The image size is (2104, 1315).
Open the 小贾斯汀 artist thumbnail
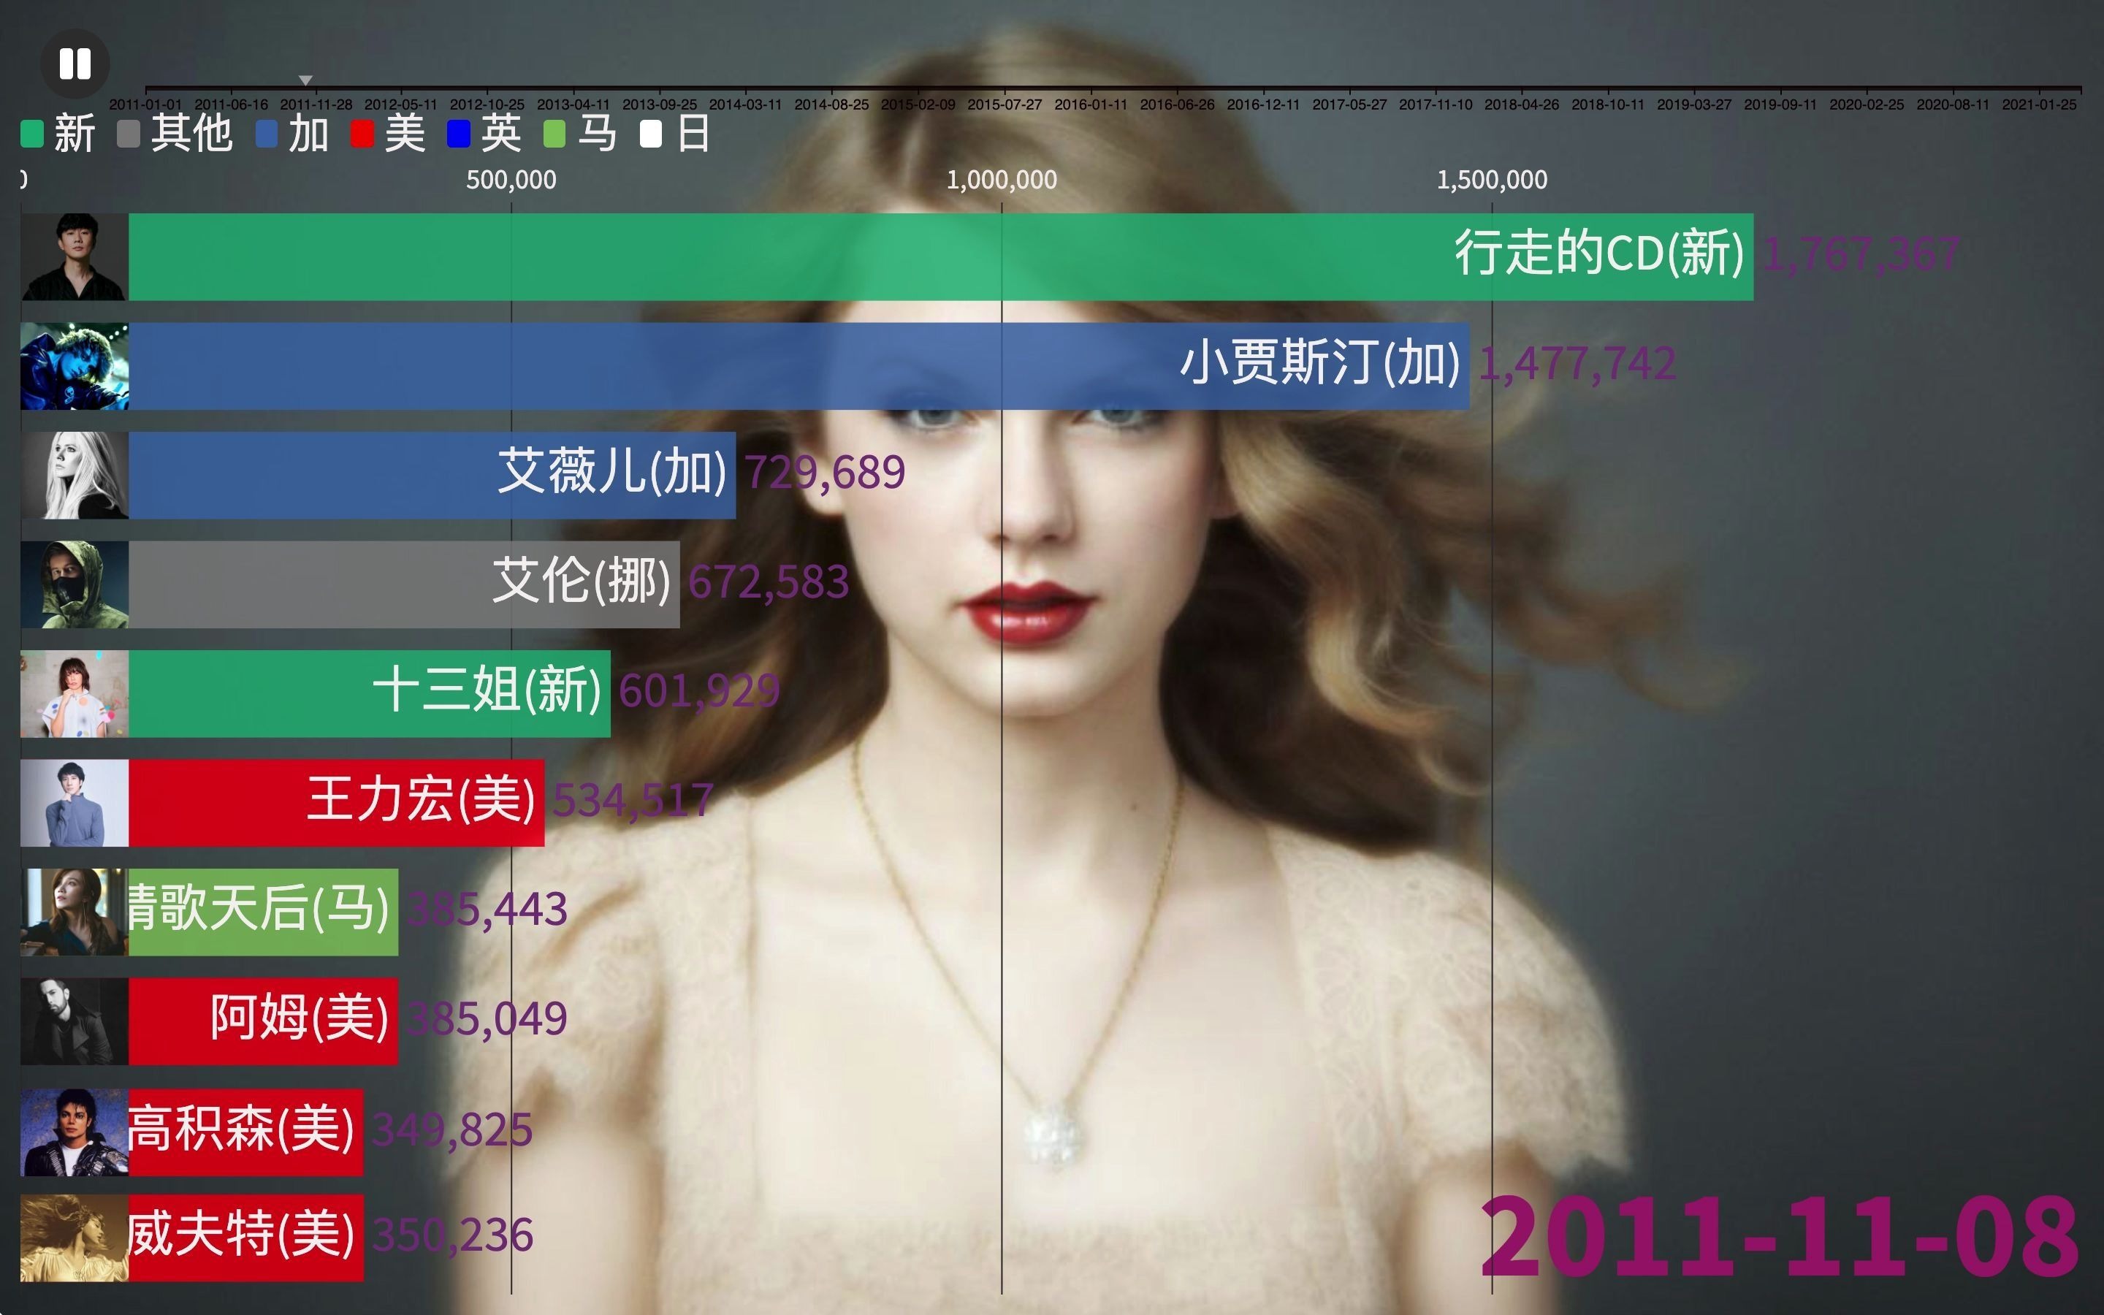75,366
